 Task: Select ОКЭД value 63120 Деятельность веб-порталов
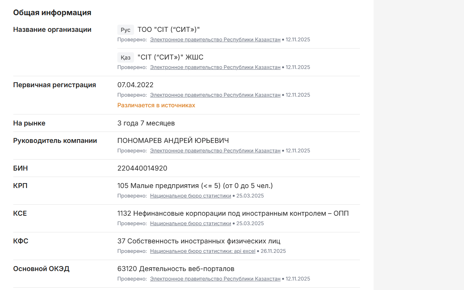175,268
